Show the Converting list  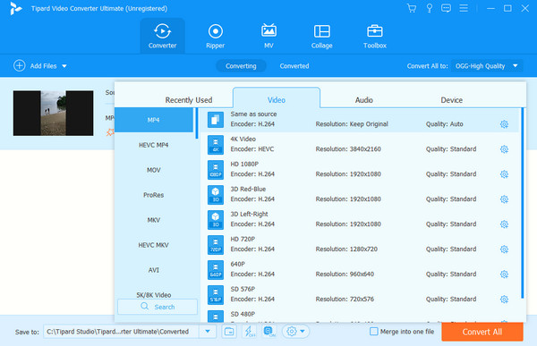coord(241,65)
